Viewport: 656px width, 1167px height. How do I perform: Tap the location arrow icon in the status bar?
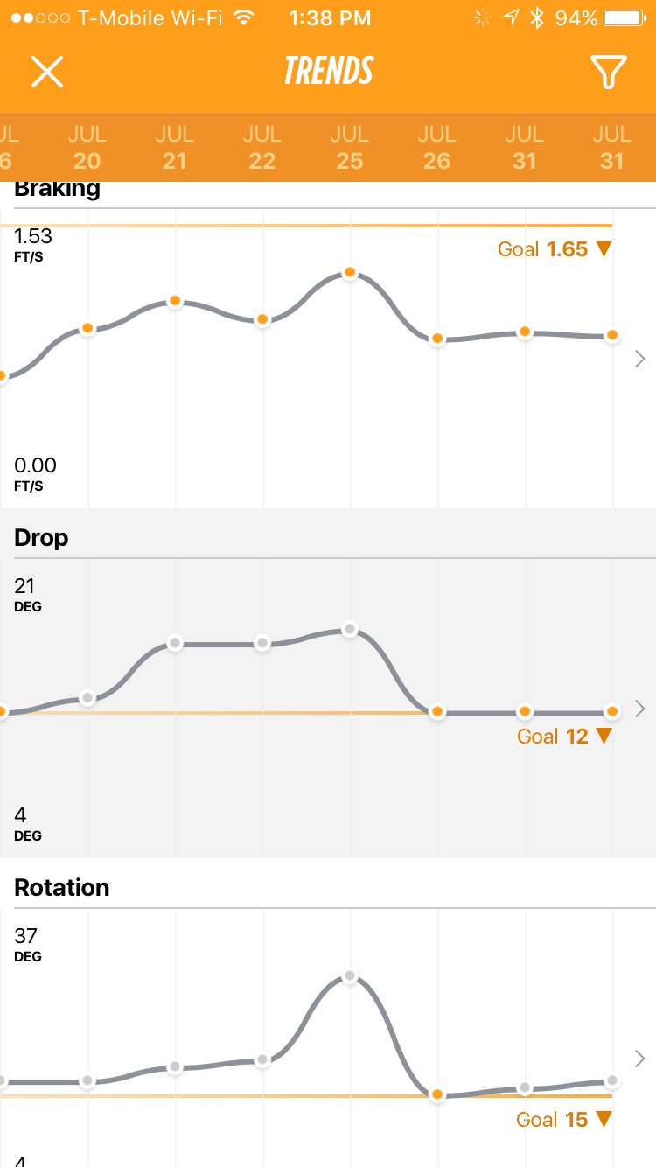(512, 17)
